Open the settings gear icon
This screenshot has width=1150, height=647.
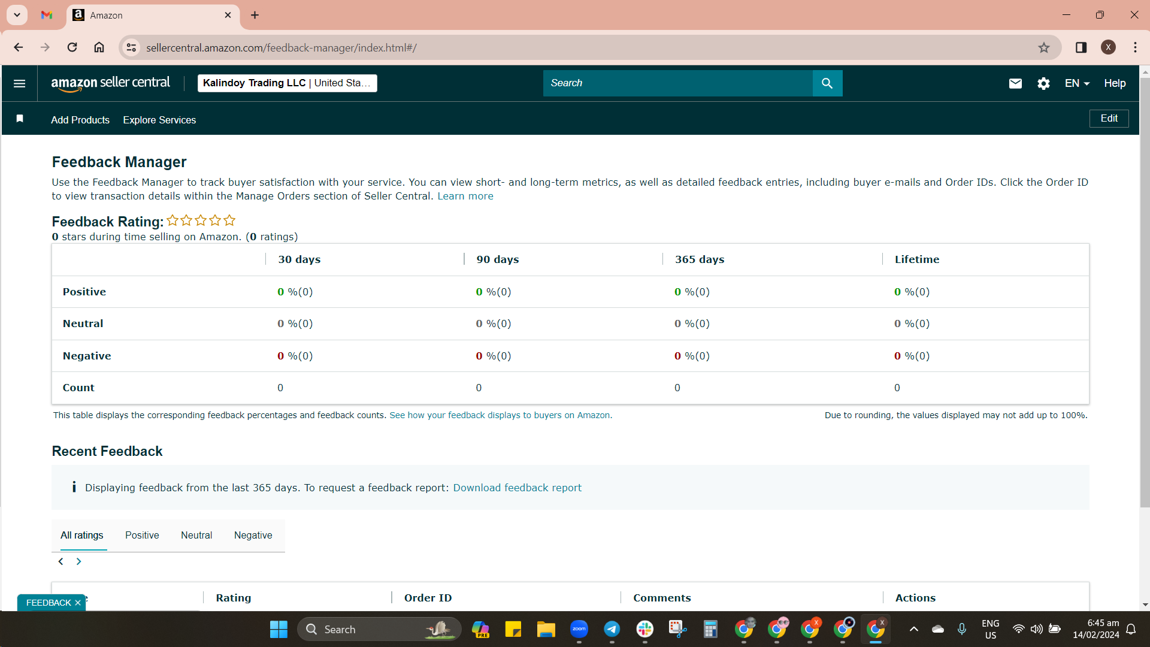click(1043, 83)
